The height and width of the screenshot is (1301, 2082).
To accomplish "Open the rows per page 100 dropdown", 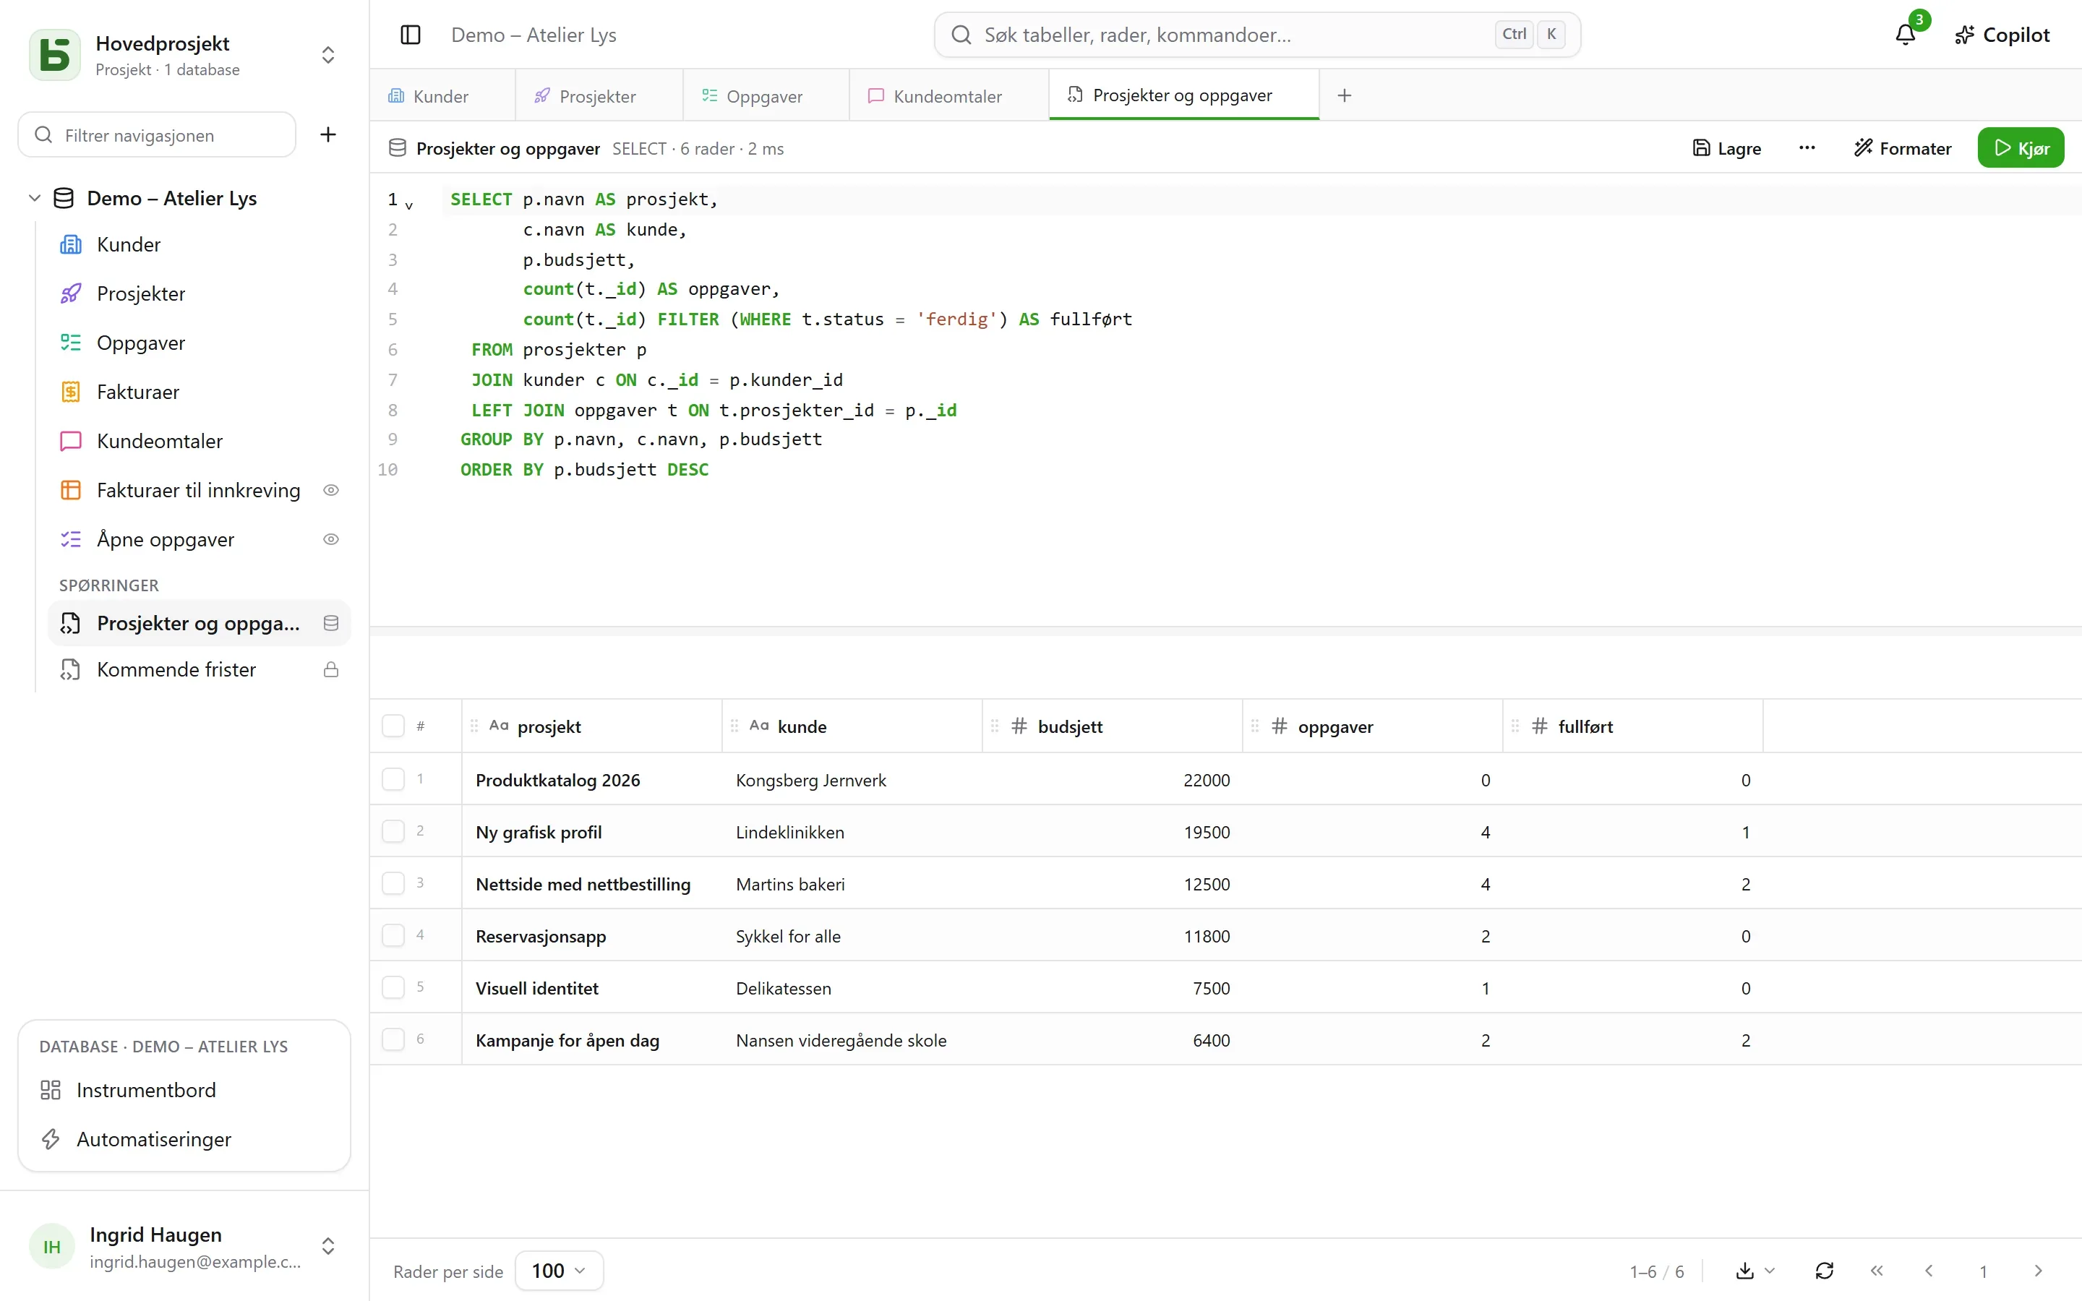I will pyautogui.click(x=560, y=1271).
